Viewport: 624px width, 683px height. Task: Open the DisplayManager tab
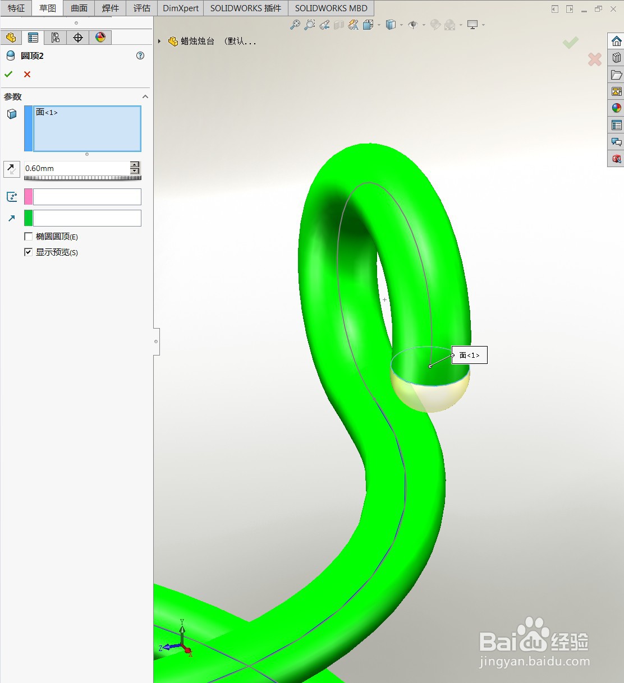[x=100, y=38]
